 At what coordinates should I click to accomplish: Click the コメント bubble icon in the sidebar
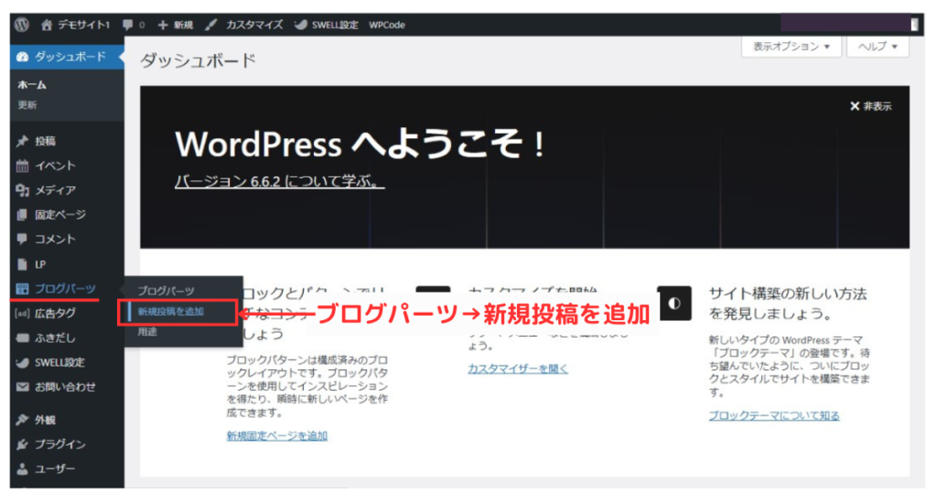coord(22,239)
